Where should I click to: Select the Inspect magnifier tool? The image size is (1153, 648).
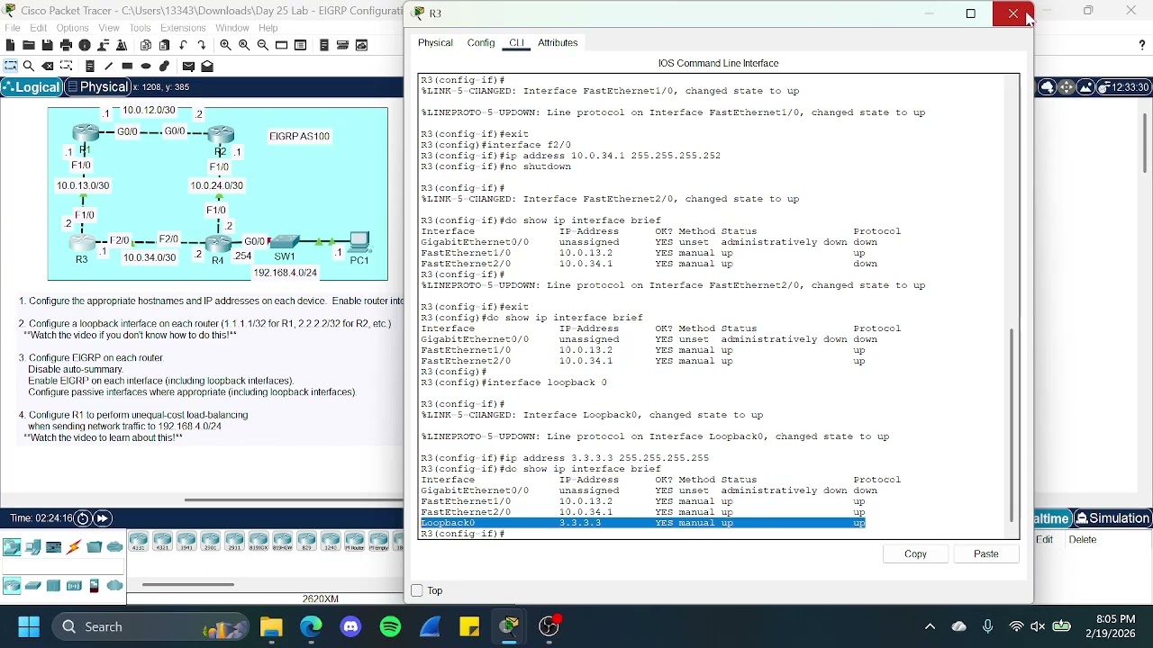click(x=29, y=66)
